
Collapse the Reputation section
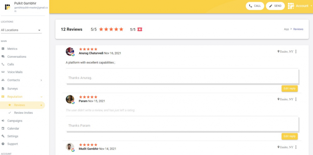click(42, 97)
